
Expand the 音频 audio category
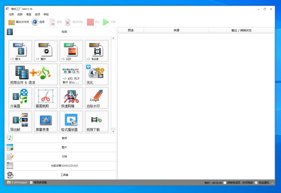click(x=61, y=138)
